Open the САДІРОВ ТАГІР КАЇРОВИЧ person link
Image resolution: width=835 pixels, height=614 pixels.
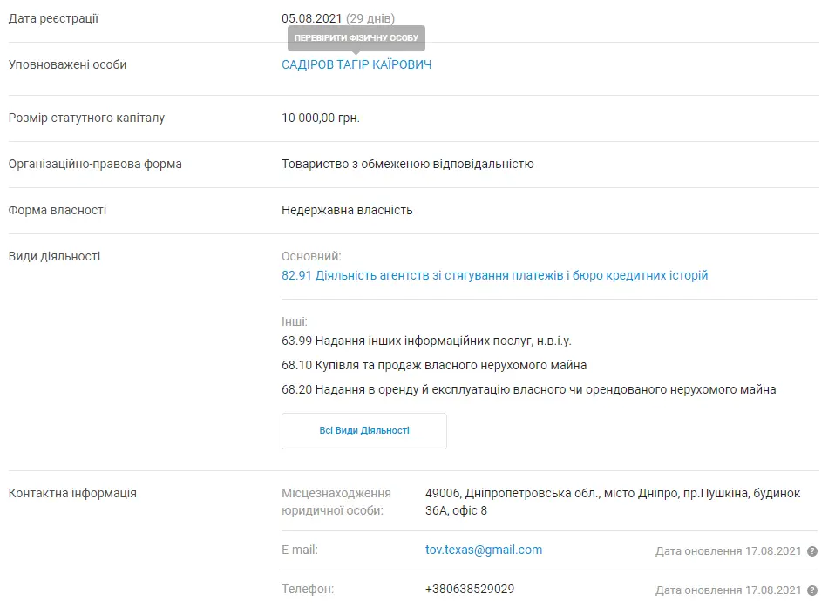[356, 65]
